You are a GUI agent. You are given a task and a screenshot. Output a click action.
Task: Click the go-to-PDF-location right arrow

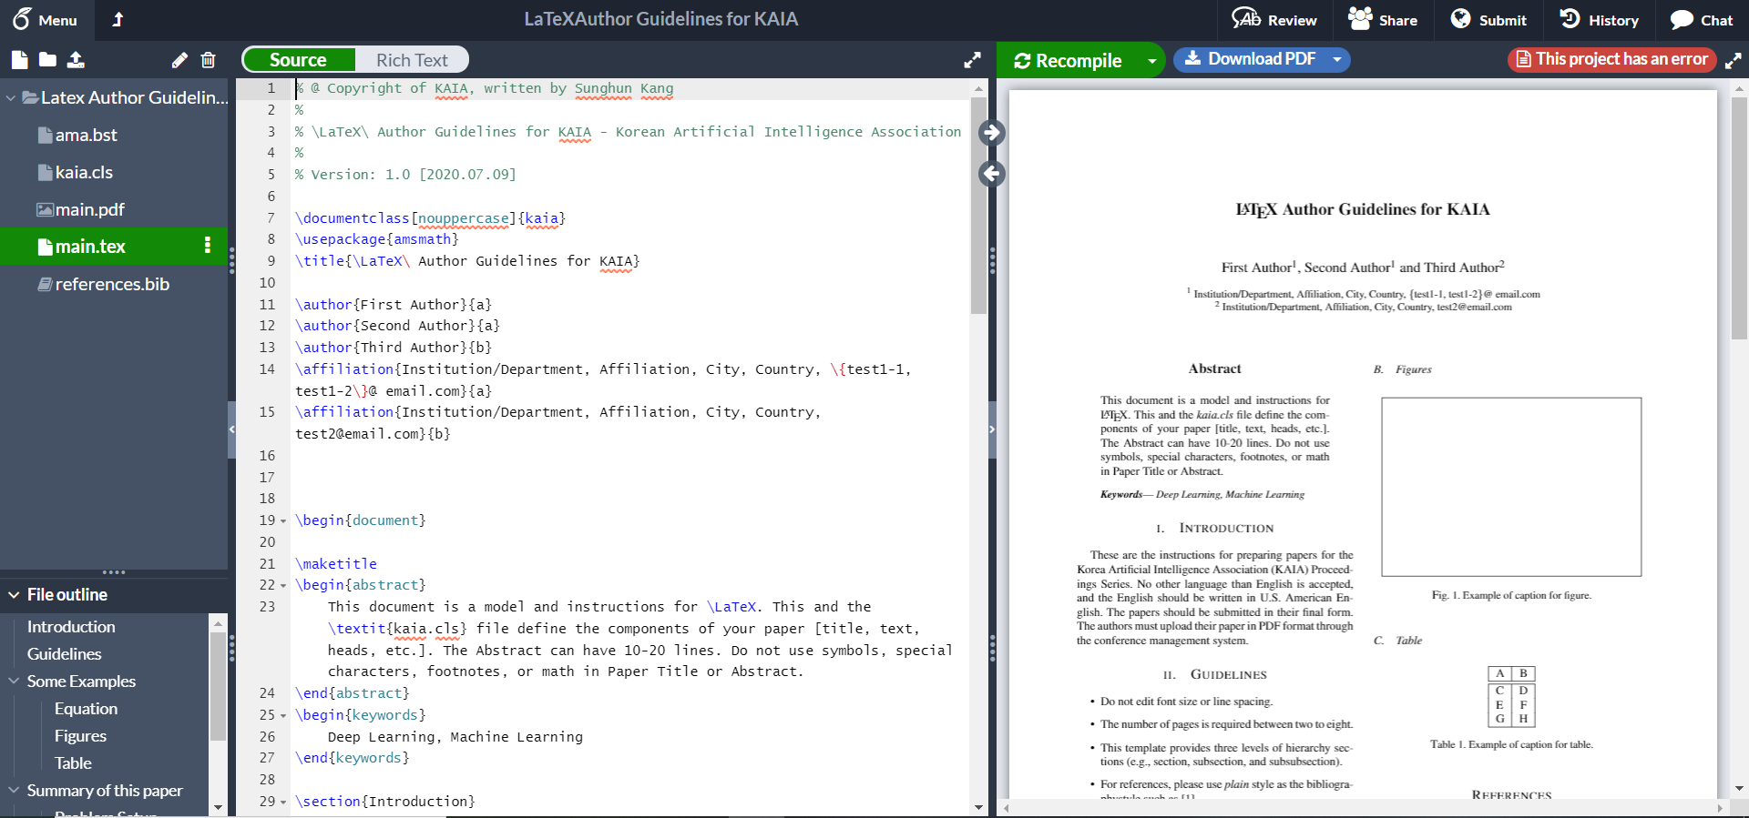[x=992, y=133]
